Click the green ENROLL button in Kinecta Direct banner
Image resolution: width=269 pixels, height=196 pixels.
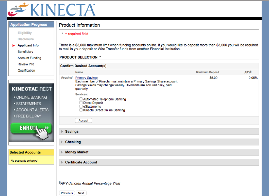click(31, 128)
